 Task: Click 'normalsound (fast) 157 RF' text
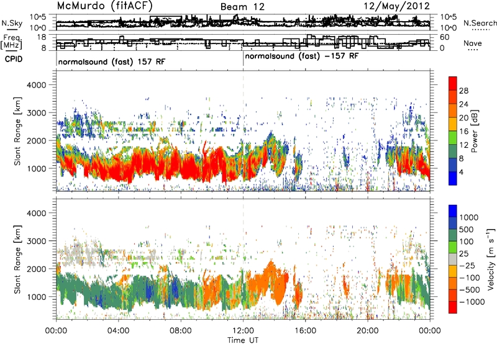(112, 61)
